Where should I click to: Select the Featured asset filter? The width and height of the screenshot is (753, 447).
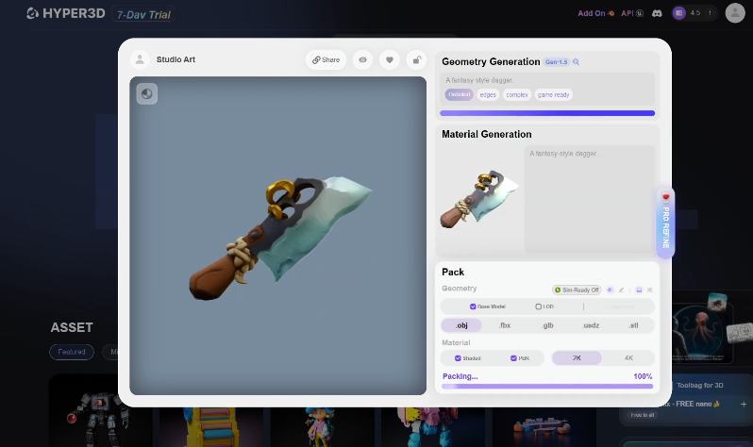(72, 352)
